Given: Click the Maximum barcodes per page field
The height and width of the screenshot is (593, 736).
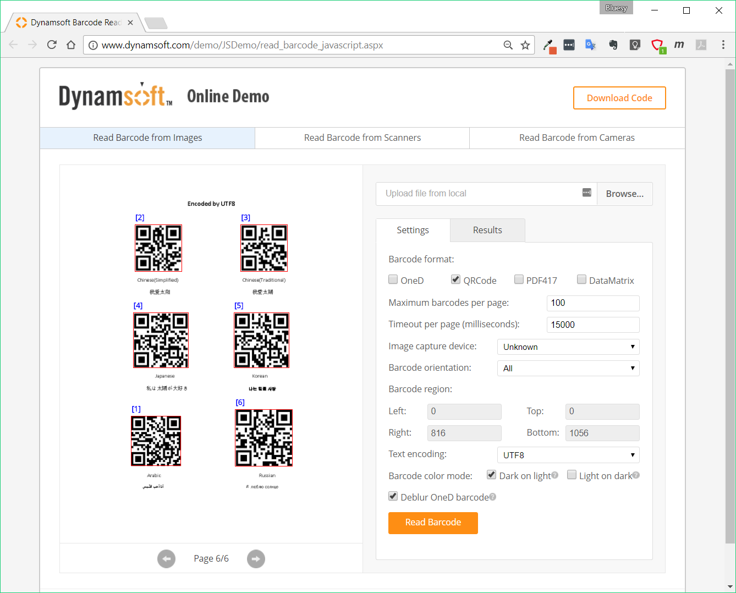Looking at the screenshot, I should coord(592,303).
